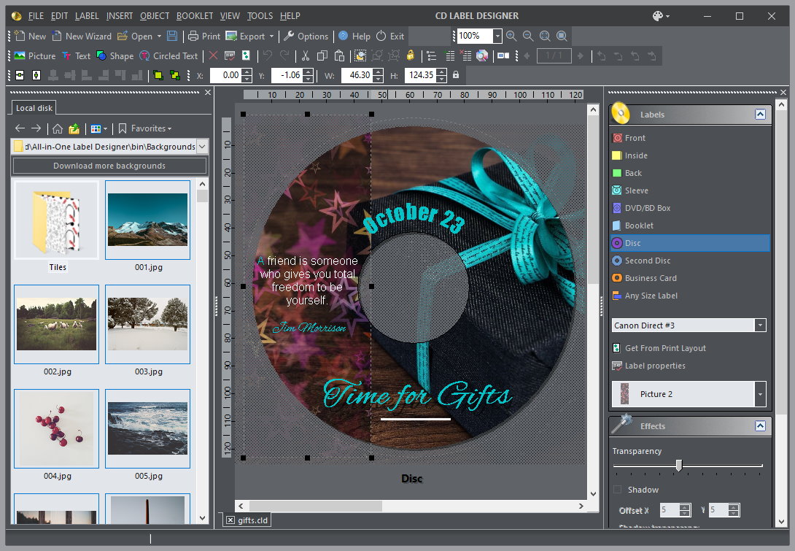
Task: Collapse the Labels panel
Action: pyautogui.click(x=760, y=115)
